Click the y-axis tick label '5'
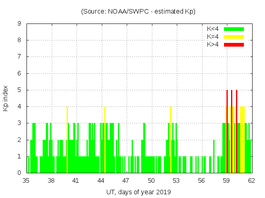Image resolution: width=265 pixels, height=198 pixels. (x=19, y=90)
